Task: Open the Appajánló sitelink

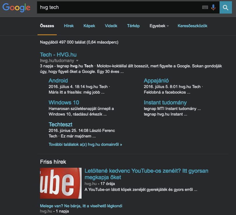Action: [156, 81]
